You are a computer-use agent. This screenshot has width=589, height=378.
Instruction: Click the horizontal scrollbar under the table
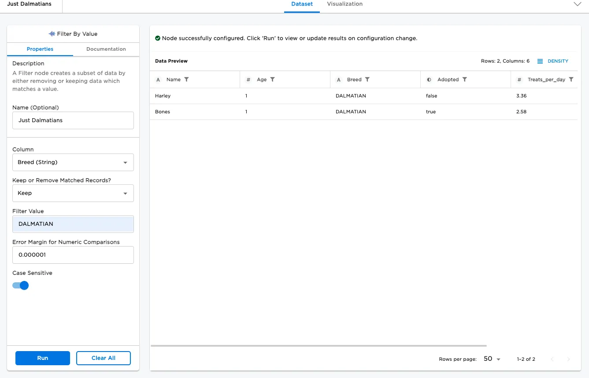click(x=319, y=346)
